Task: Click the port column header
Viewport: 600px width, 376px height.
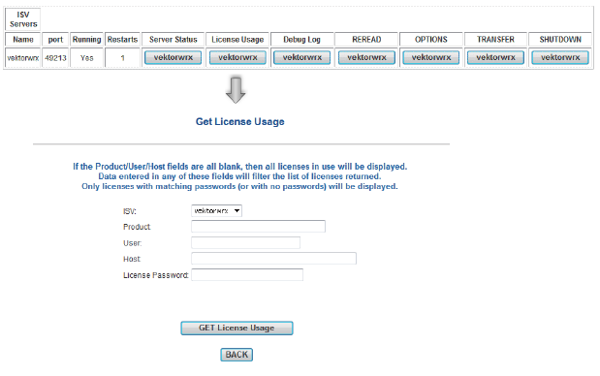Action: [55, 40]
